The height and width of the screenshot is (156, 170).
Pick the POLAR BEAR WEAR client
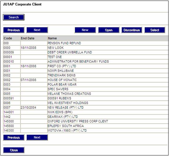point(86,84)
